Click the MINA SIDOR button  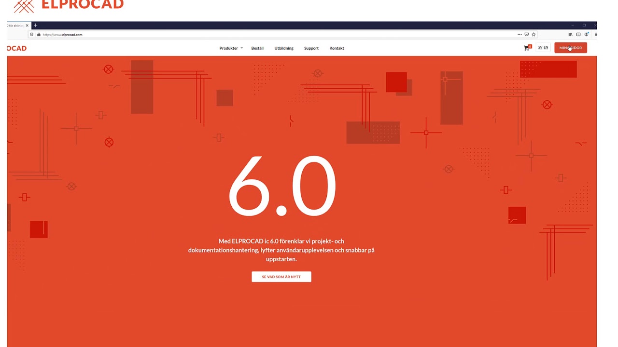point(571,48)
